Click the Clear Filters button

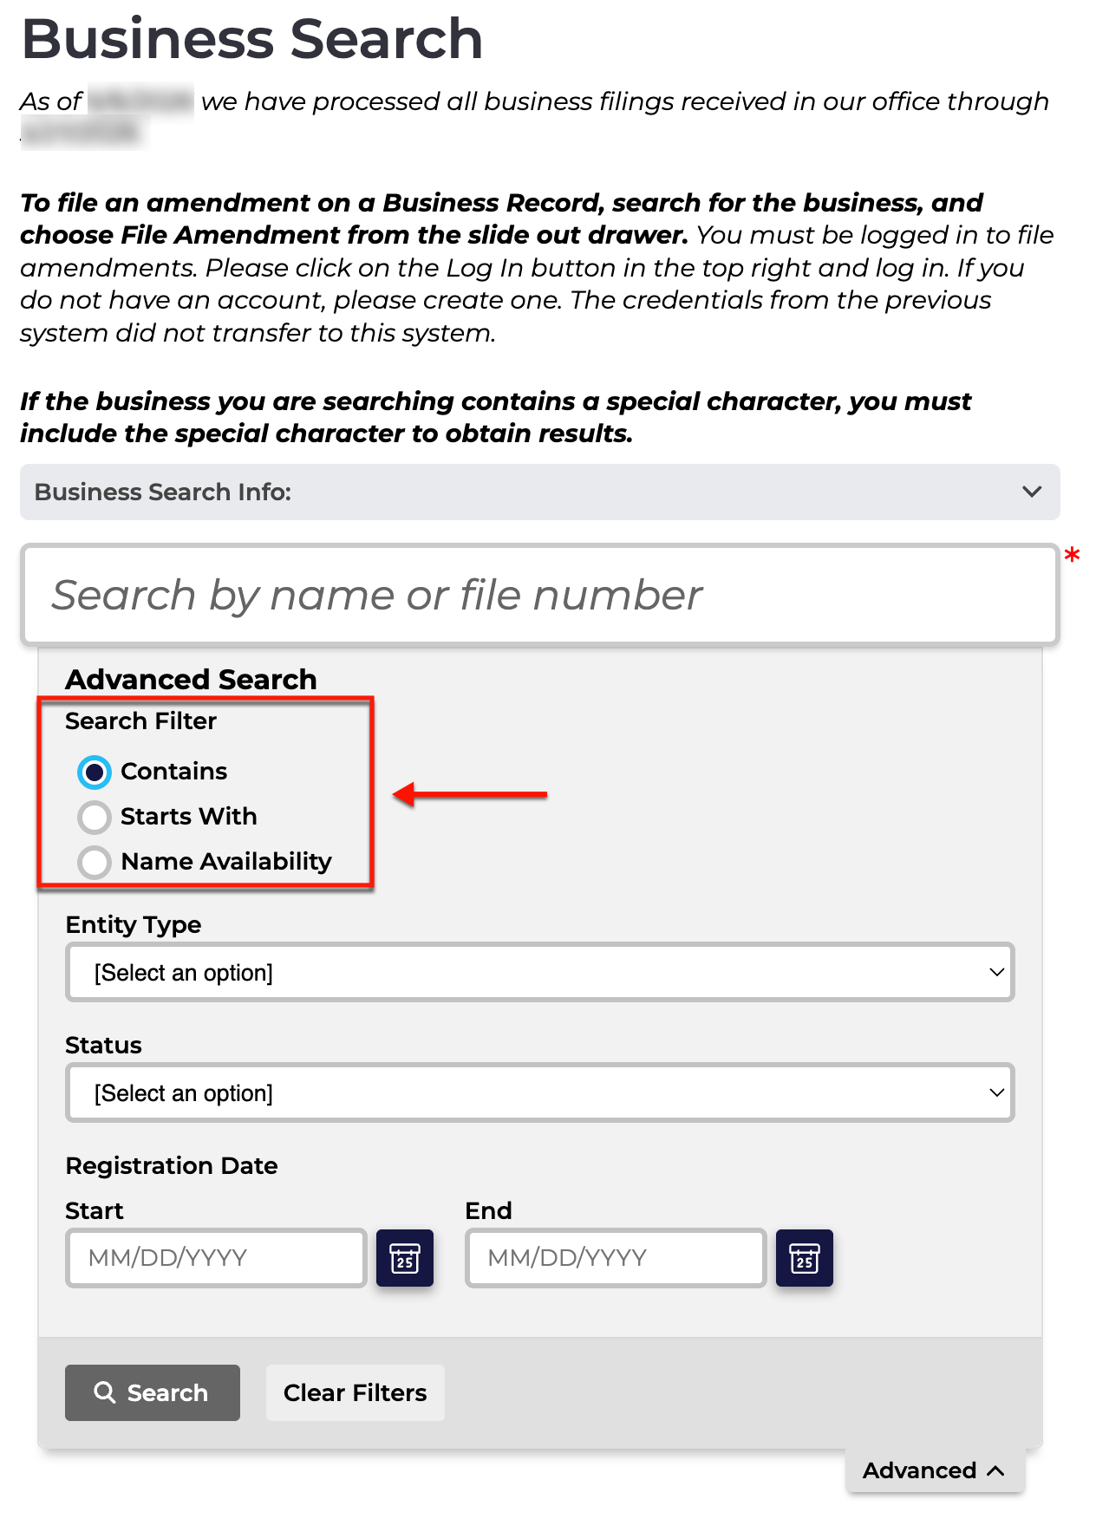pos(356,1392)
